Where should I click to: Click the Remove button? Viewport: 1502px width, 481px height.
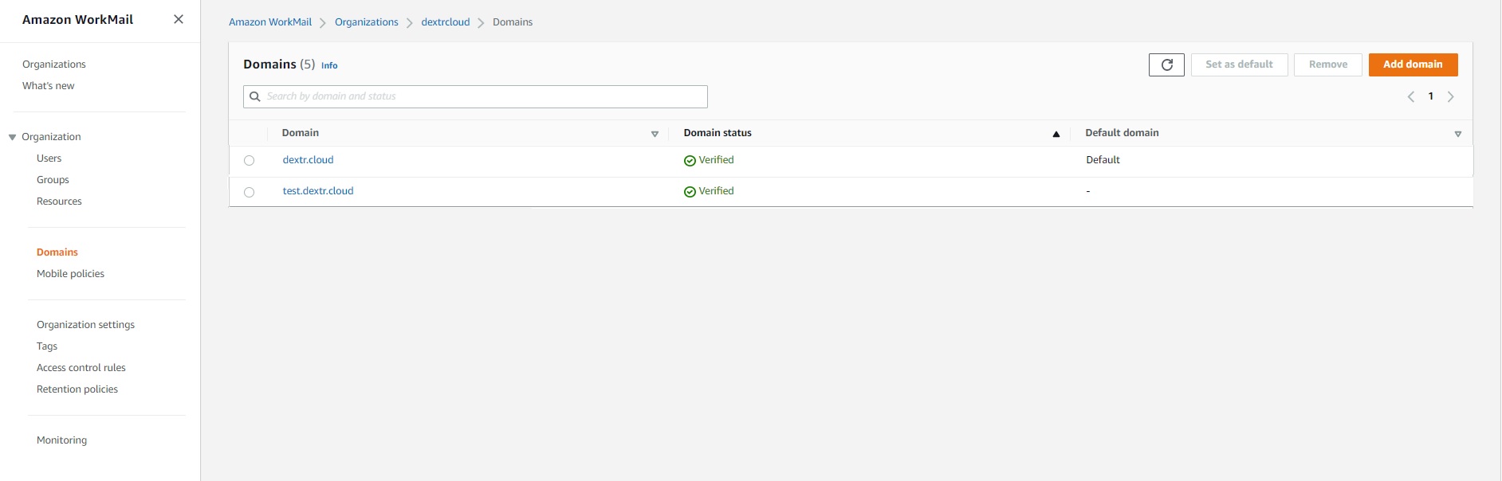[1328, 65]
